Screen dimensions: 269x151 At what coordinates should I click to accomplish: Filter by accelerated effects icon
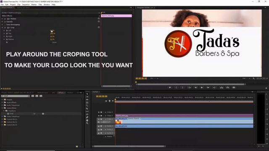point(33,96)
